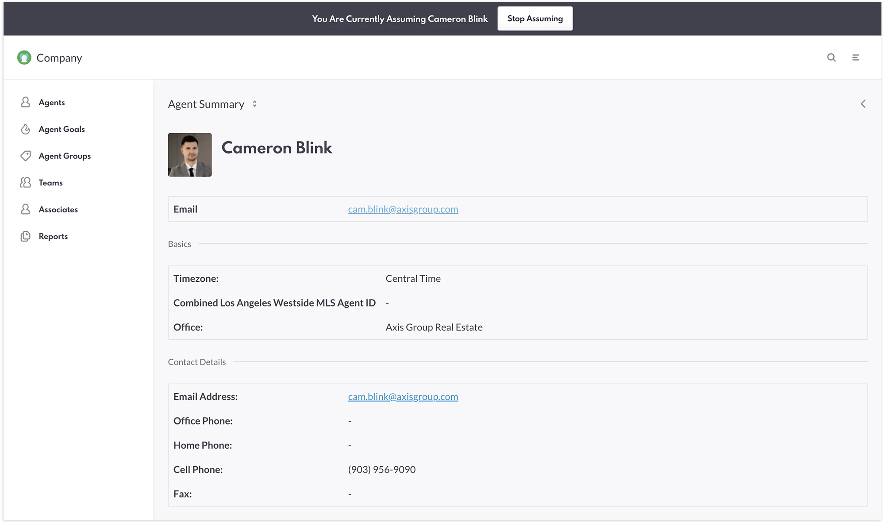This screenshot has height=522, width=885.
Task: Open the Agent Summary heading dropdown
Action: click(x=206, y=104)
